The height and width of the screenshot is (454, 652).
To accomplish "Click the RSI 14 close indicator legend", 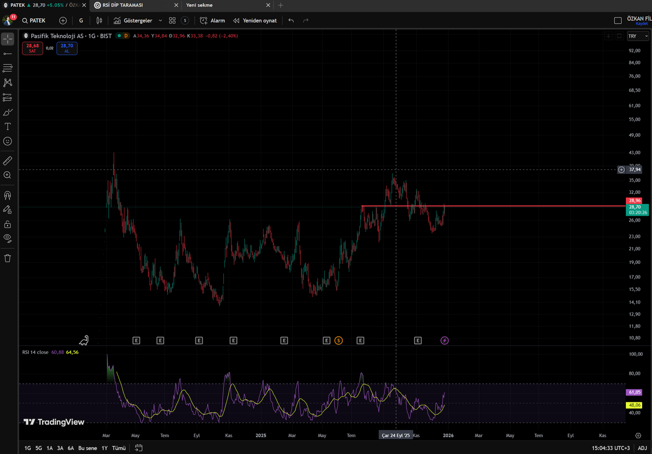I will click(x=36, y=352).
